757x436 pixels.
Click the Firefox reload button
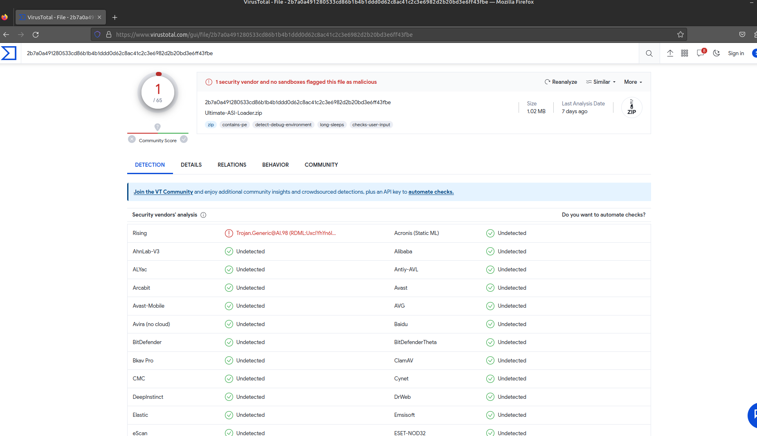(36, 35)
